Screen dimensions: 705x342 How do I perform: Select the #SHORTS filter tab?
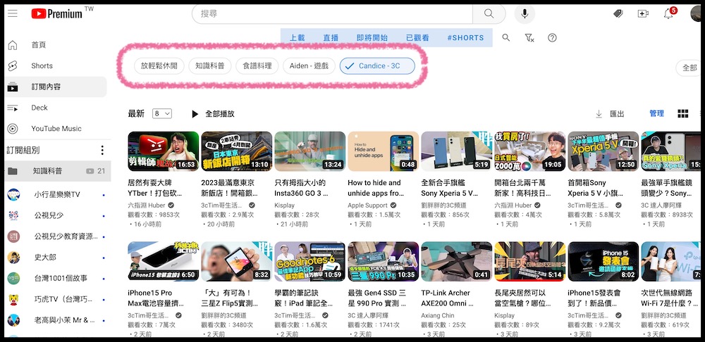click(465, 38)
